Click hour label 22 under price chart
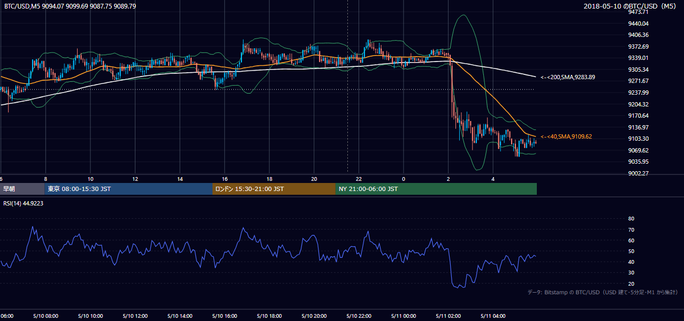The height and width of the screenshot is (321, 684). 359,179
